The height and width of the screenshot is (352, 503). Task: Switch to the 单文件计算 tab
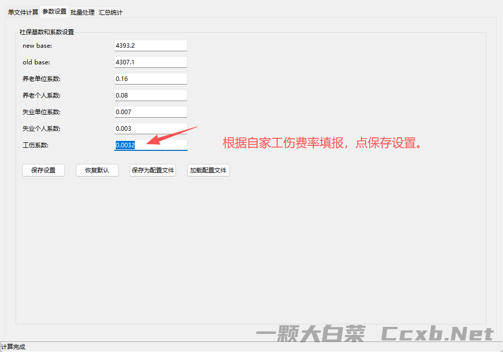(x=23, y=12)
